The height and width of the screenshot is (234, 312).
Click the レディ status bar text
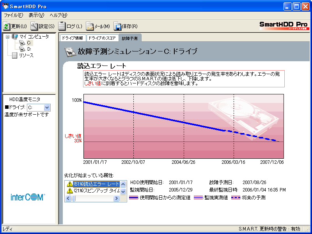7,229
